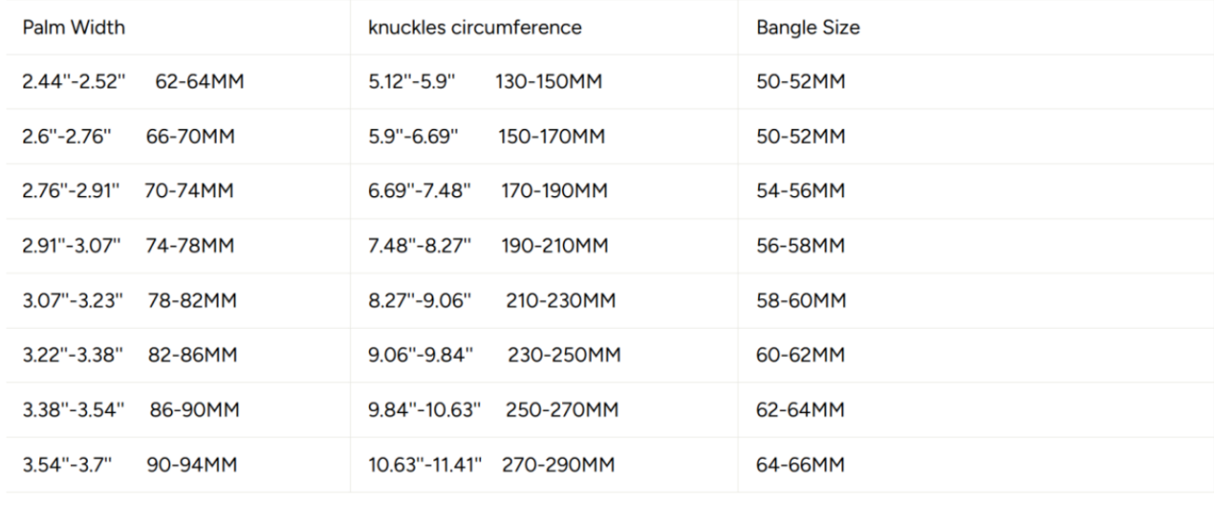Image resolution: width=1214 pixels, height=526 pixels.
Task: Click the 58-60MM bangle size cell
Action: click(801, 301)
